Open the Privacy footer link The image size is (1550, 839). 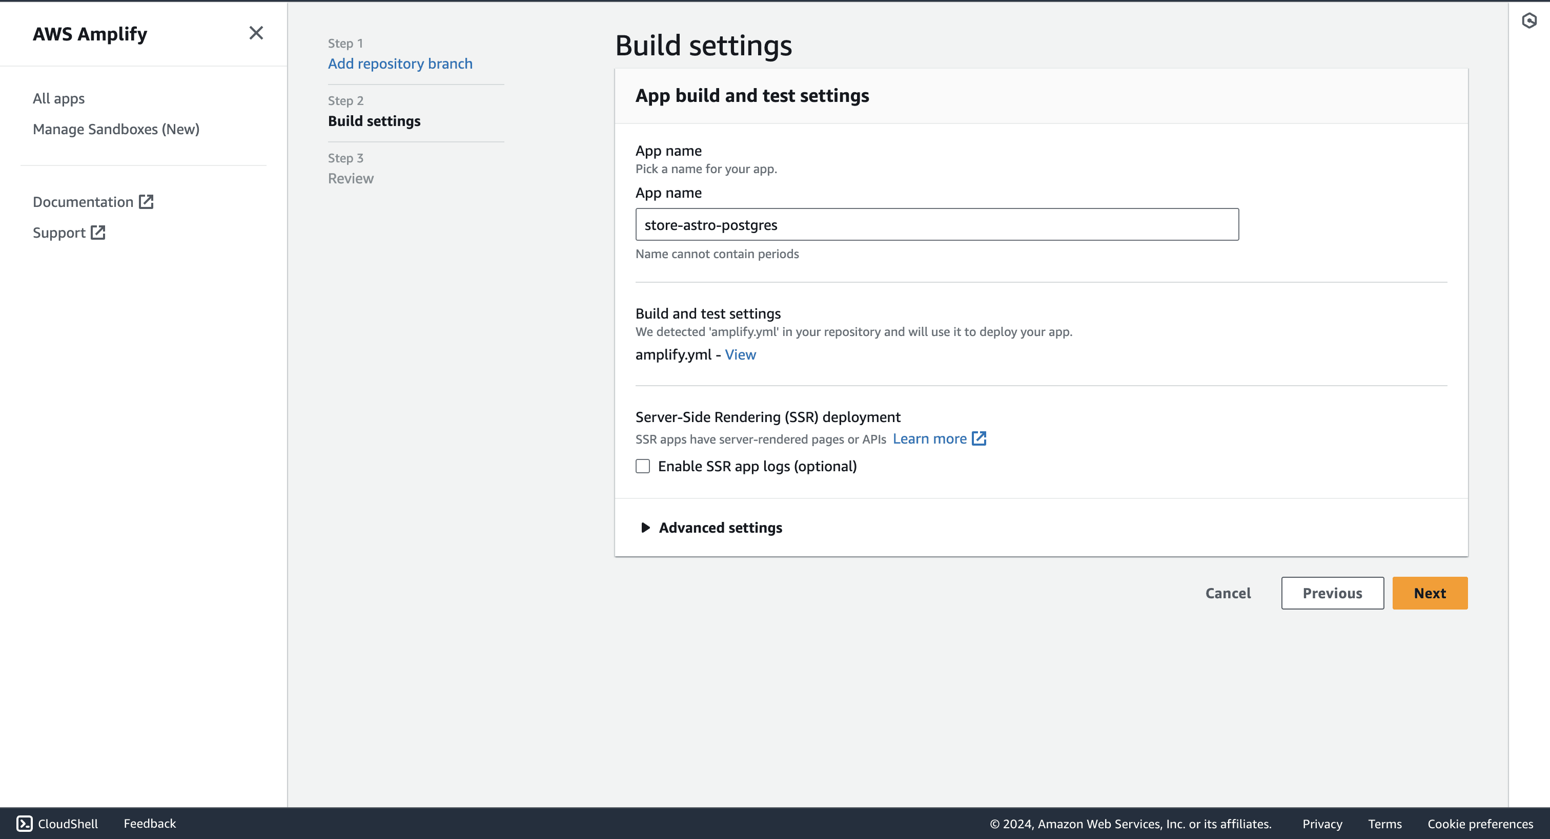(1322, 823)
